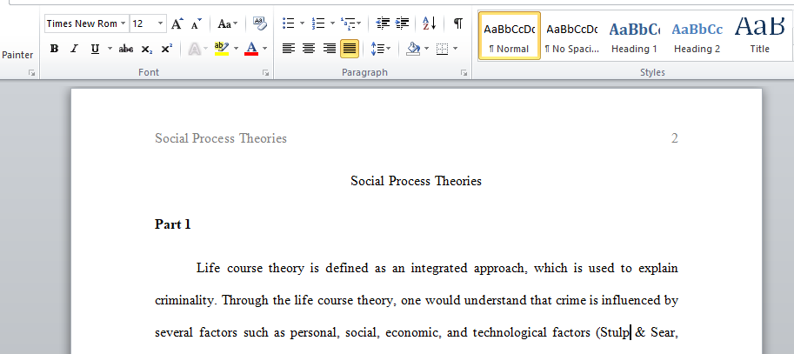Click the centered title Social Process Theories
This screenshot has width=794, height=354.
[416, 181]
